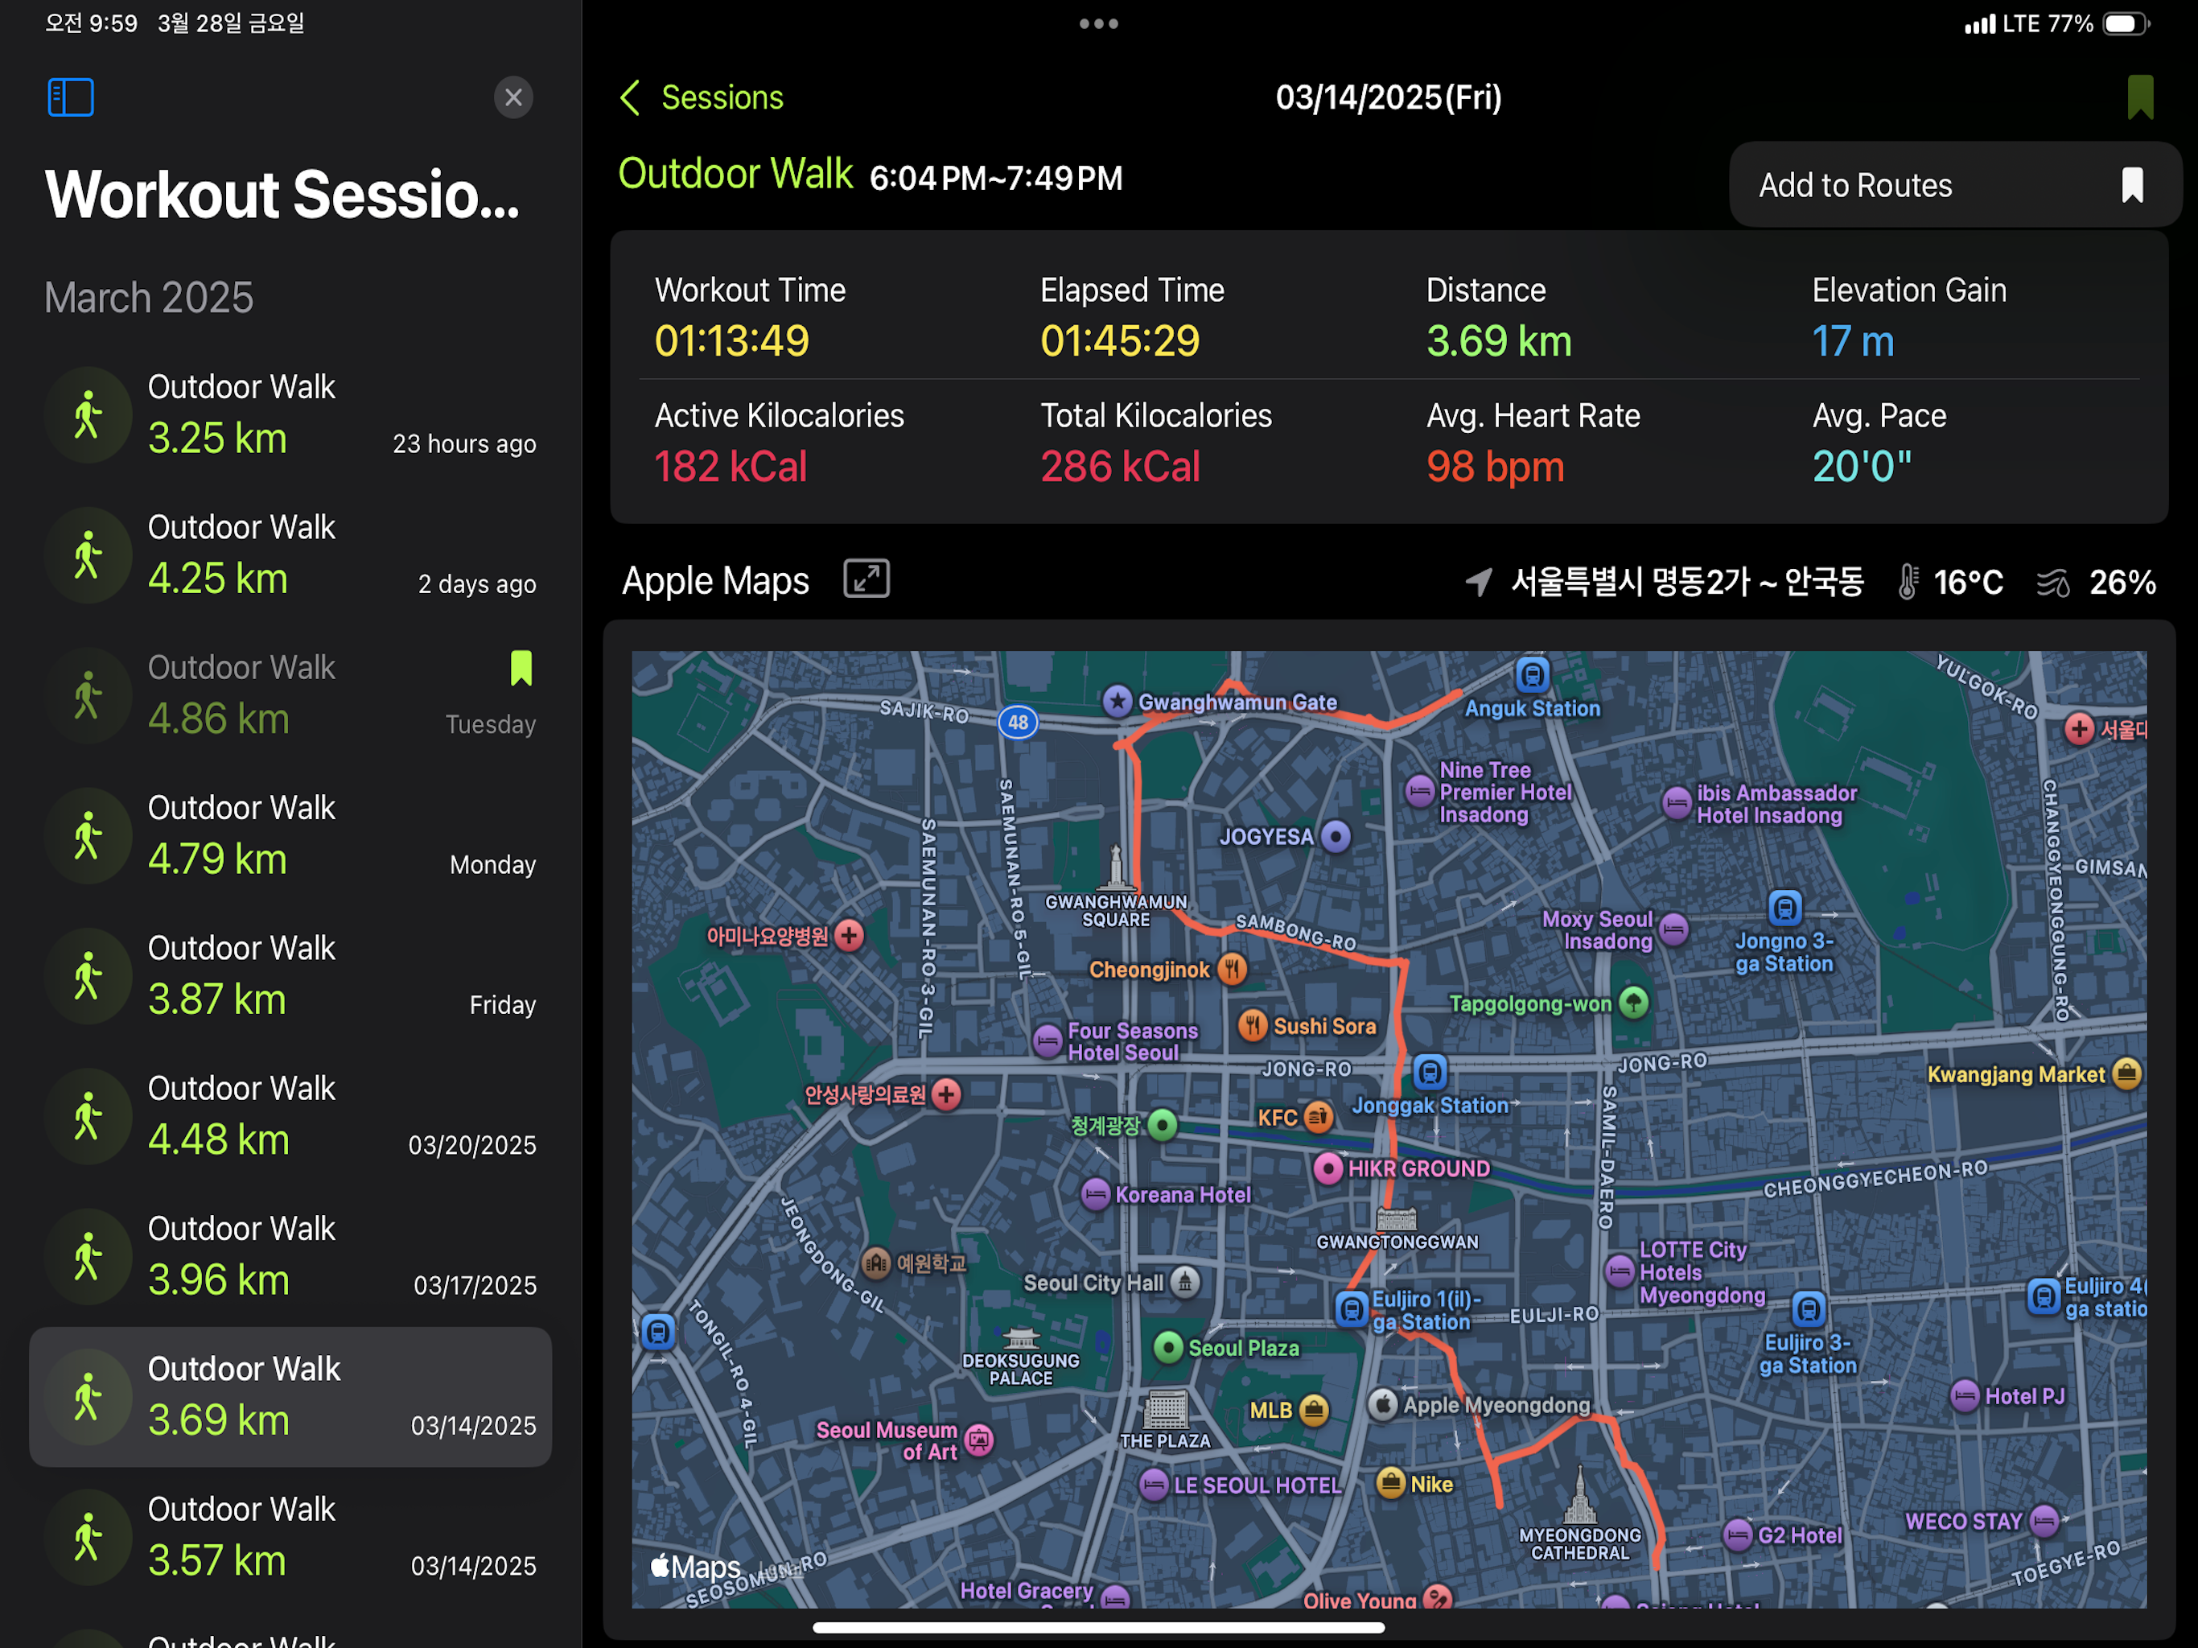
Task: Tap the HIKR GROUND pink pin
Action: click(x=1328, y=1168)
